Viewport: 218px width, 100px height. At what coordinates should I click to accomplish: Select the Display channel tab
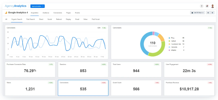point(68,19)
